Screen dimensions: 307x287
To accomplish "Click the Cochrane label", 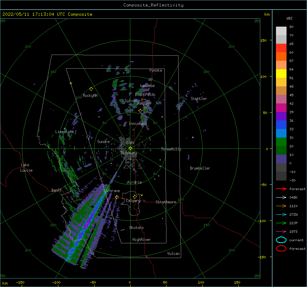I will click(112, 191).
